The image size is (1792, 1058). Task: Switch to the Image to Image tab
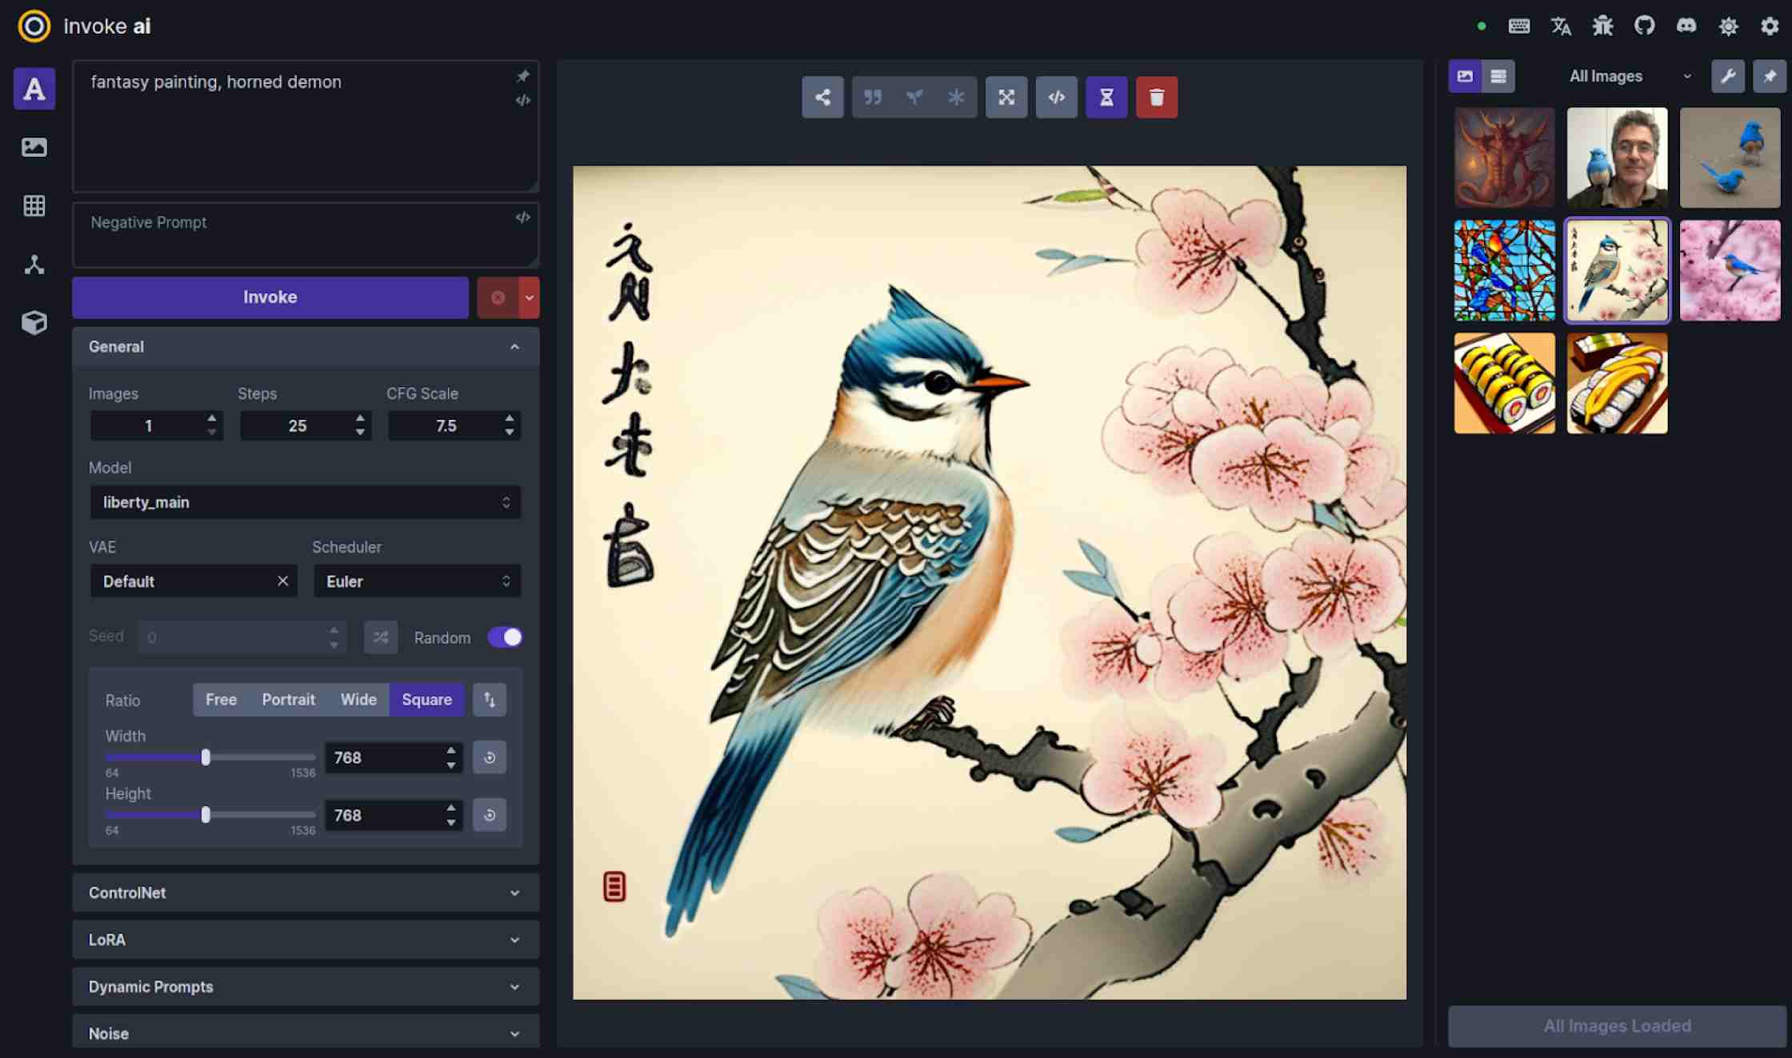pyautogui.click(x=34, y=146)
